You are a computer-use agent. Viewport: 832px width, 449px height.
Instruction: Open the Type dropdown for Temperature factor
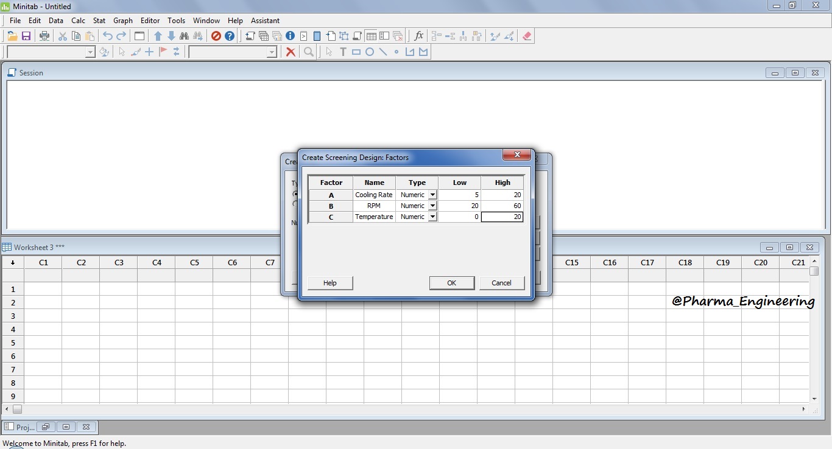432,217
